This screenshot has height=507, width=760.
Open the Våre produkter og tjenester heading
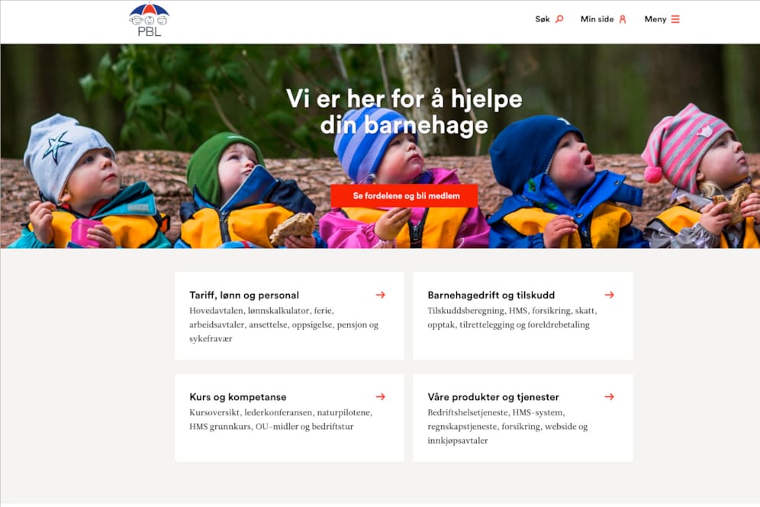pos(494,397)
